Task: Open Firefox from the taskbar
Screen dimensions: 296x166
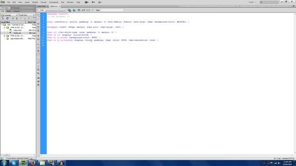Action: point(33,163)
